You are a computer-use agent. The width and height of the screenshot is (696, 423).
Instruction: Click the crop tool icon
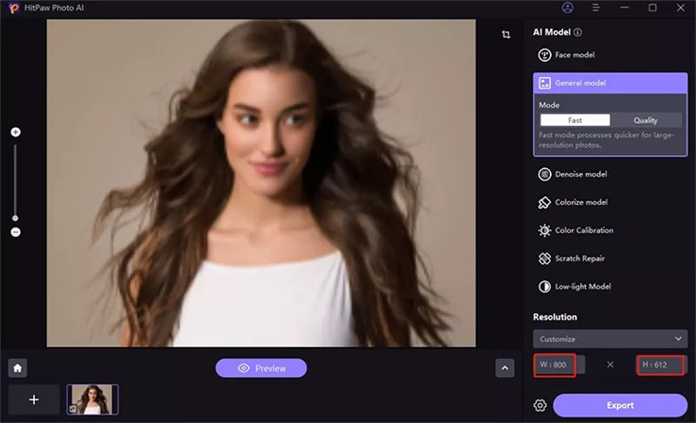[x=506, y=34]
